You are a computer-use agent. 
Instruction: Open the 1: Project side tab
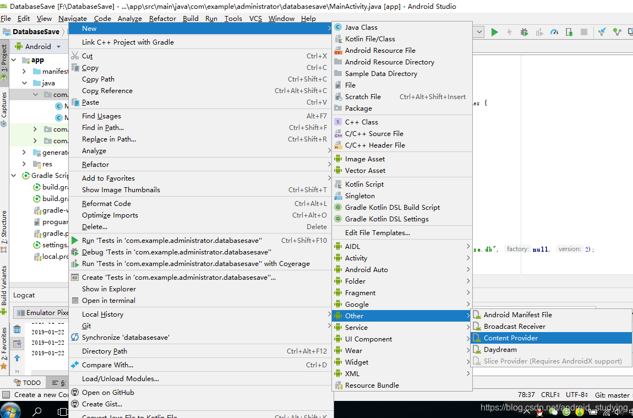4,62
